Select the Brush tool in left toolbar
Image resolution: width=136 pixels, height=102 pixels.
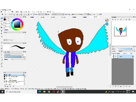pos(2,18)
